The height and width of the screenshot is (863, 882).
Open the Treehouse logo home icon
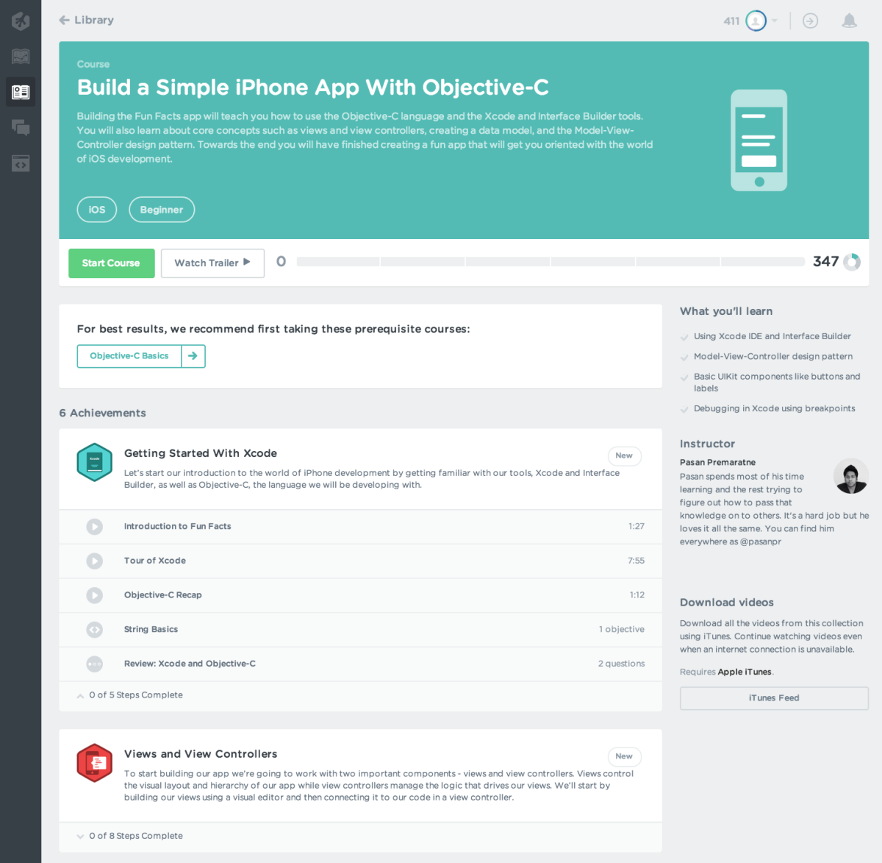[x=21, y=21]
